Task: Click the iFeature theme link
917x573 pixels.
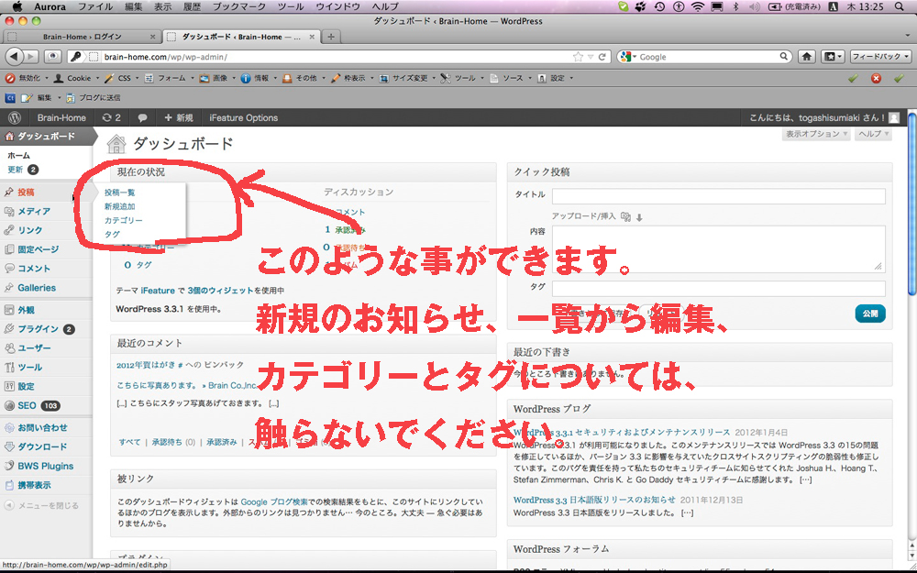Action: coord(158,290)
